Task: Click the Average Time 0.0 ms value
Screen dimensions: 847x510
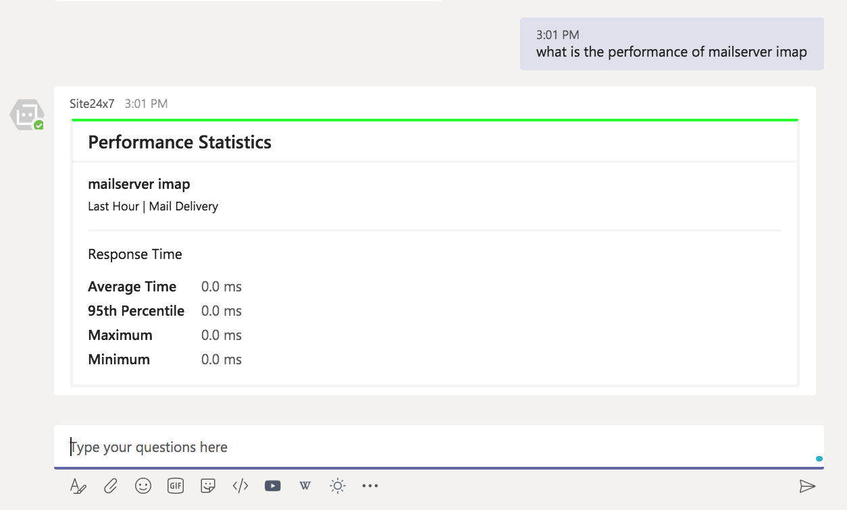Action: (222, 287)
